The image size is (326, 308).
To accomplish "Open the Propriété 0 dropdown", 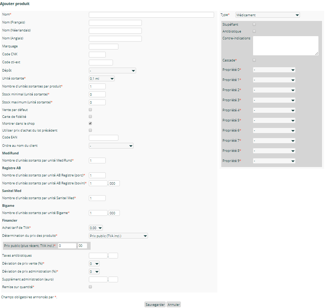I will point(274,70).
